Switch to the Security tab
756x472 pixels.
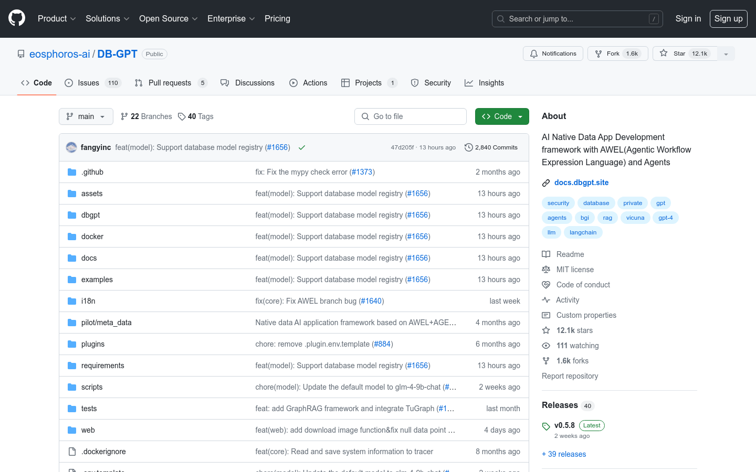pyautogui.click(x=431, y=83)
